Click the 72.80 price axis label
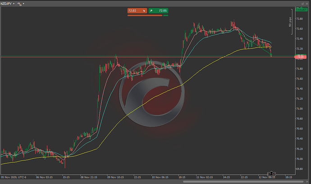The image size is (311, 184). click(300, 19)
